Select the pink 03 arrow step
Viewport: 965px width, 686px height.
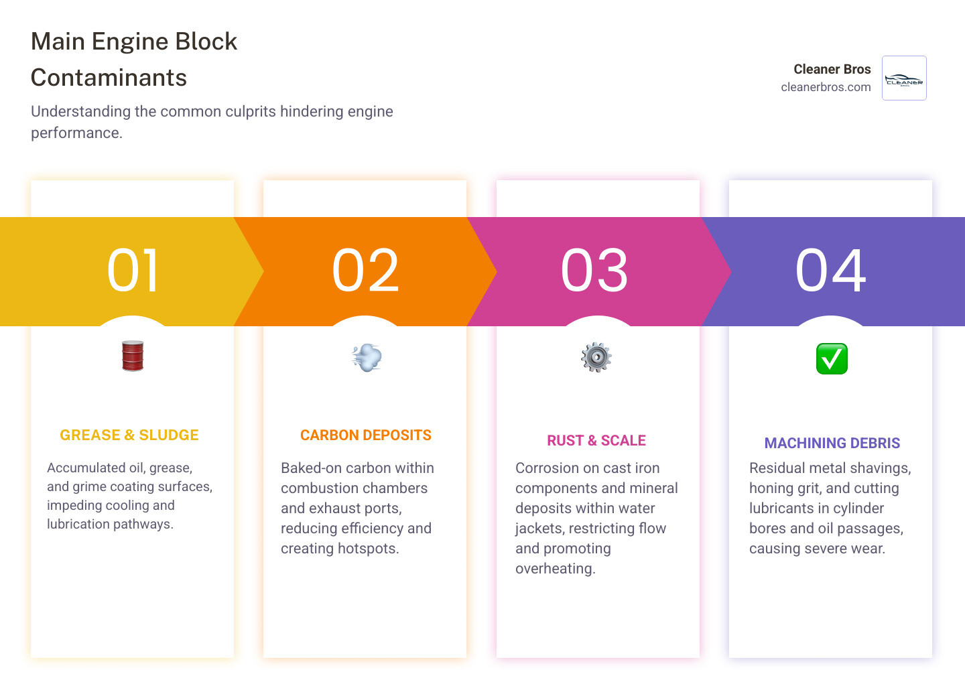pyautogui.click(x=595, y=271)
